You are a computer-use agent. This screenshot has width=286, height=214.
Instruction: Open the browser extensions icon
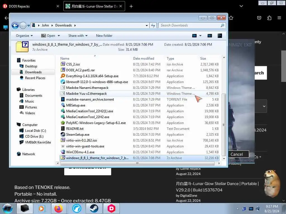tap(269, 18)
